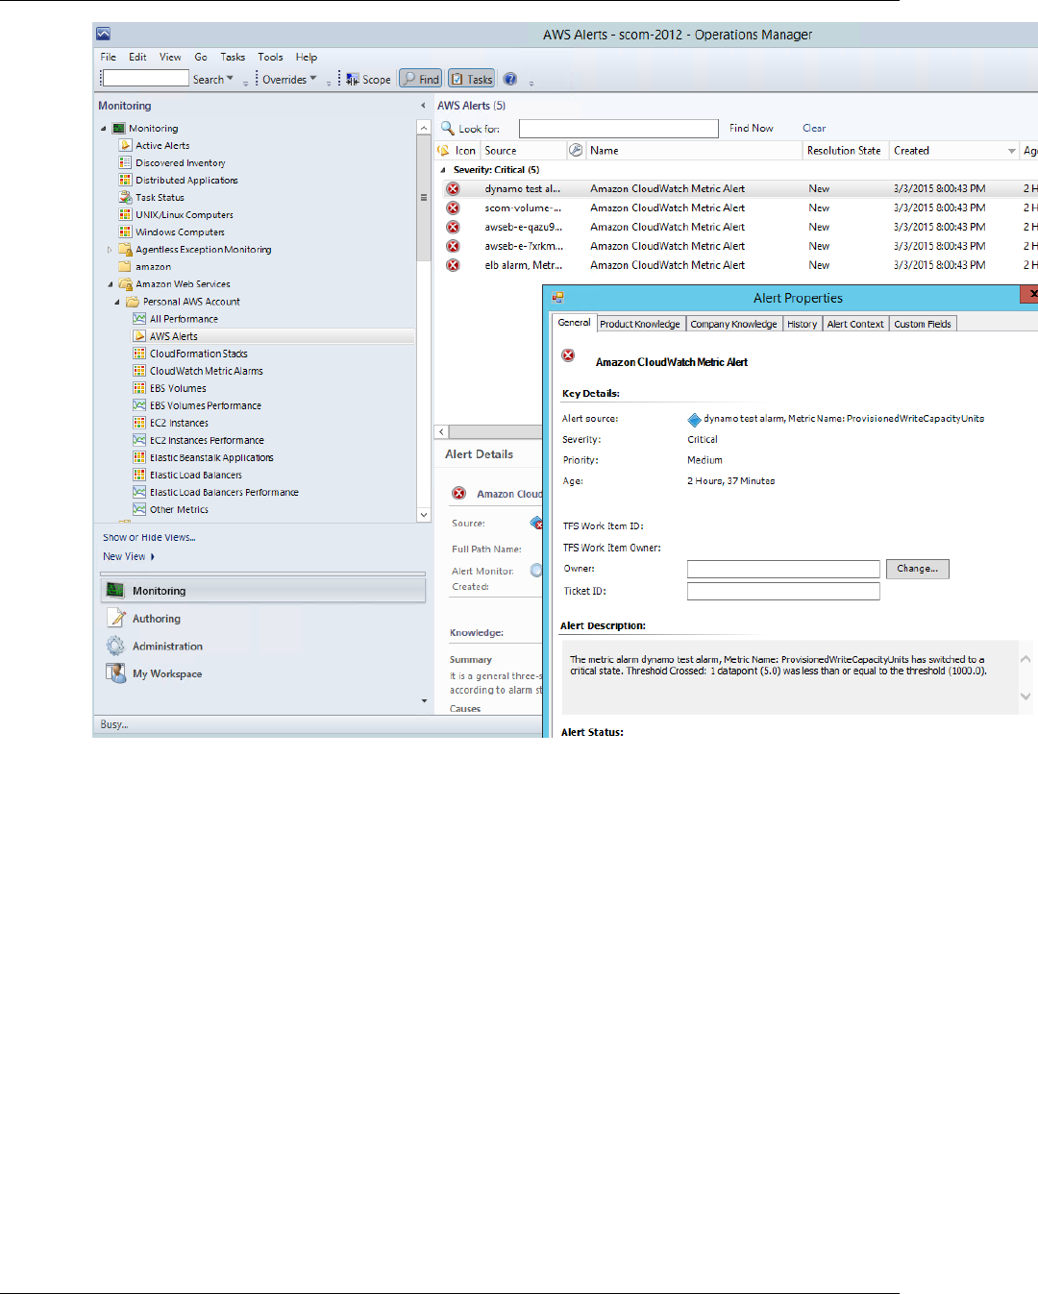This screenshot has width=1038, height=1294.
Task: Open the Overrides dropdown
Action: click(x=289, y=80)
